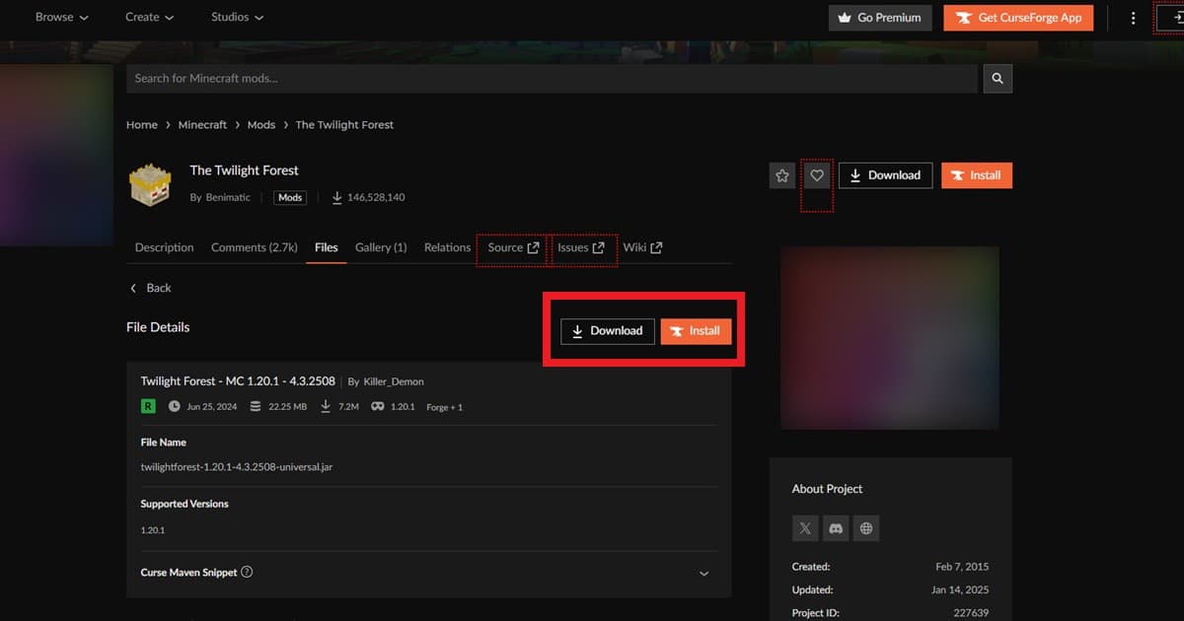
Task: Open the Browse dropdown menu
Action: coord(61,18)
